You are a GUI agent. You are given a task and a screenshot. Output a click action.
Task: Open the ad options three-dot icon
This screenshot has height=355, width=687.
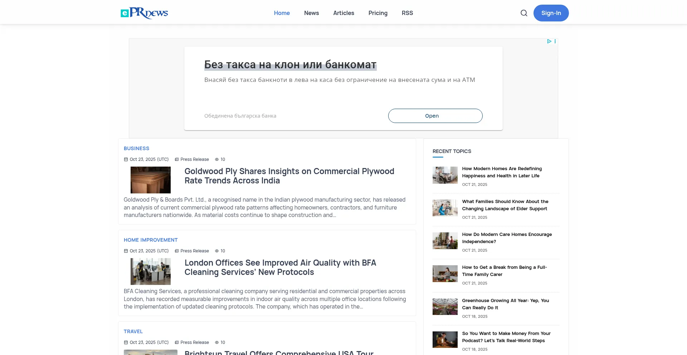(x=555, y=41)
